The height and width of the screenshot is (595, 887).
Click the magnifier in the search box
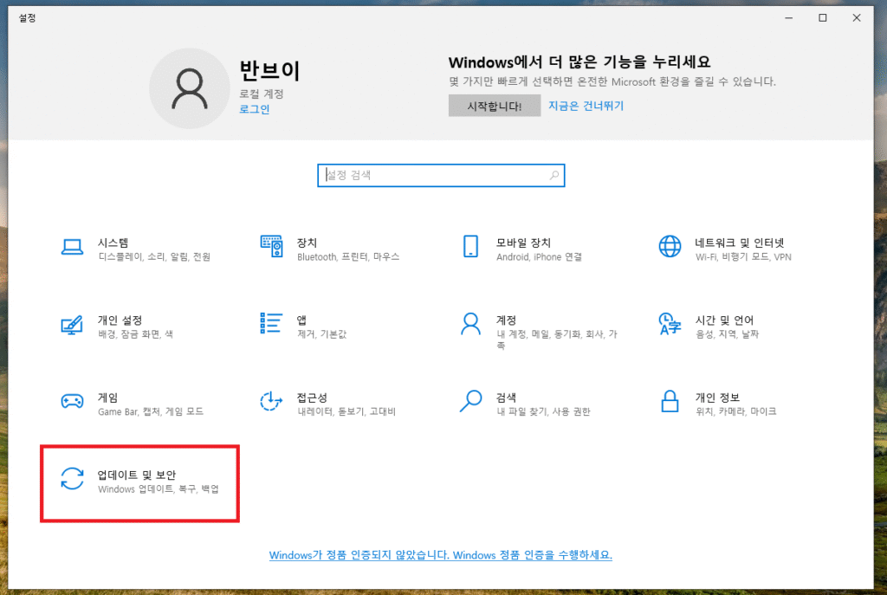[x=554, y=175]
